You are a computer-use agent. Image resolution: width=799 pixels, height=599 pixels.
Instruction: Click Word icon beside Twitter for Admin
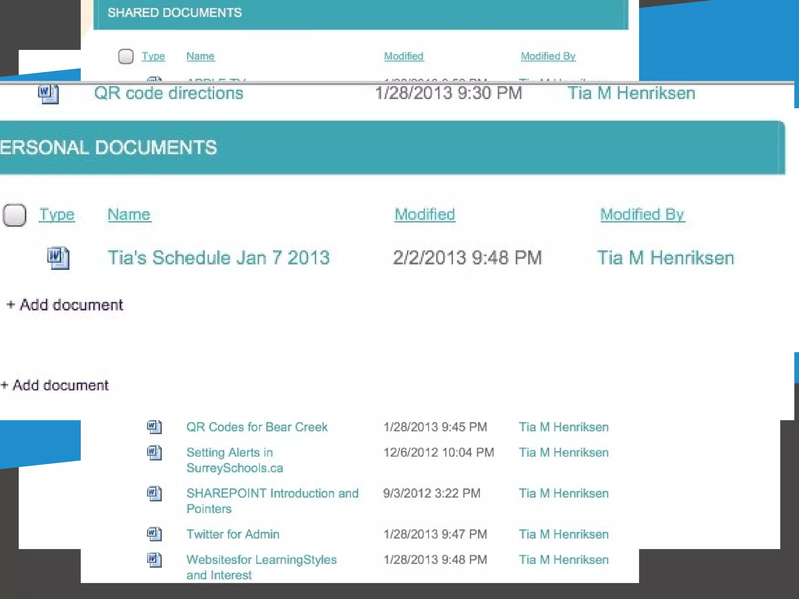pos(154,534)
